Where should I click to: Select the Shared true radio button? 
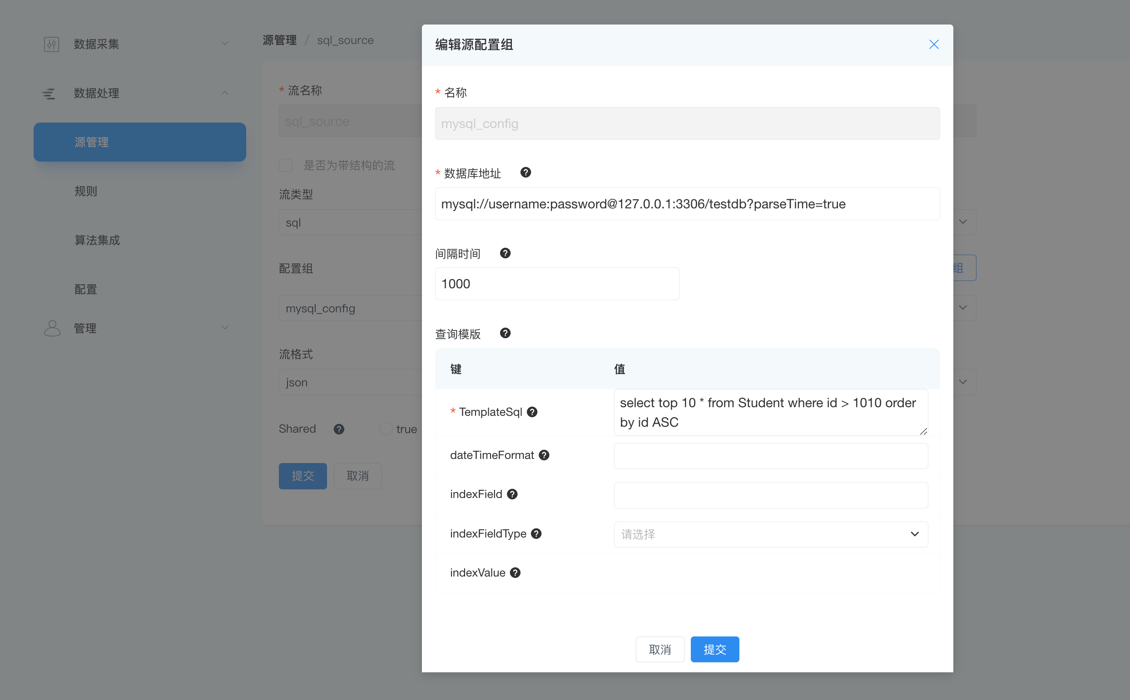[x=386, y=429]
